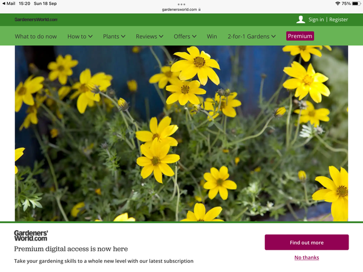Tap the three-dot multitasking icon
The width and height of the screenshot is (363, 272).
181,3
